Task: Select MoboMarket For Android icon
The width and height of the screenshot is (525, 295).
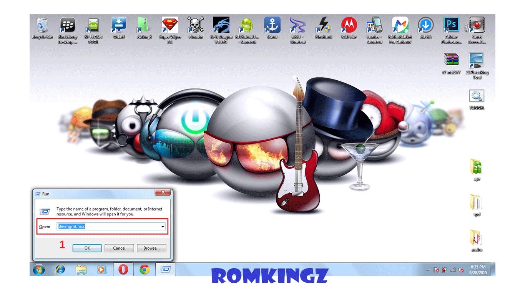Action: [400, 30]
